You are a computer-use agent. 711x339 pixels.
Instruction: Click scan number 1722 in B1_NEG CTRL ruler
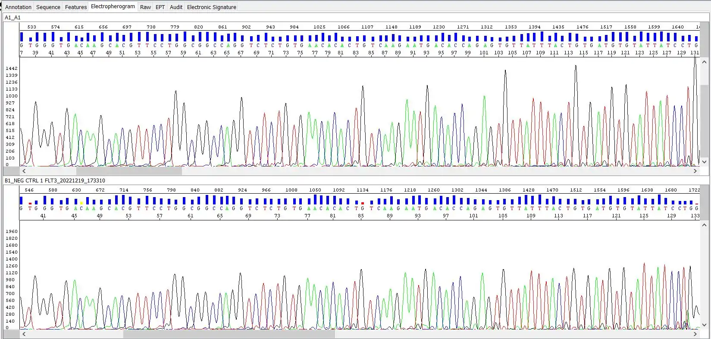point(694,190)
